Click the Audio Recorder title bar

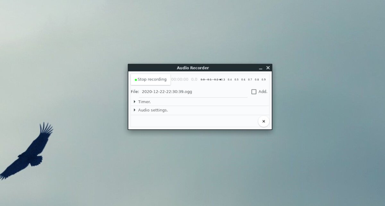coord(193,68)
